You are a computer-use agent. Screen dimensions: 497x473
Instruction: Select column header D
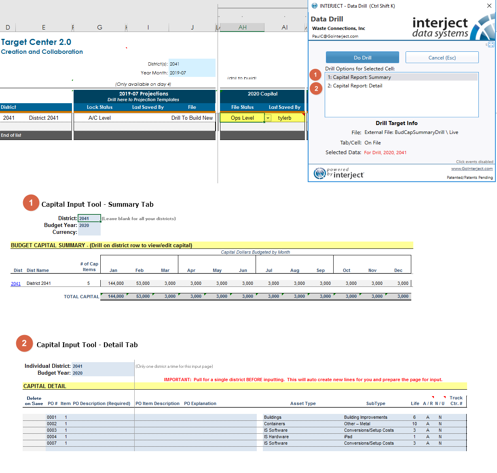tap(8, 28)
